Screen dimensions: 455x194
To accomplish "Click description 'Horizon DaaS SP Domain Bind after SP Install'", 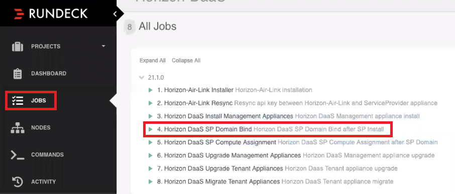I will click(x=318, y=129).
